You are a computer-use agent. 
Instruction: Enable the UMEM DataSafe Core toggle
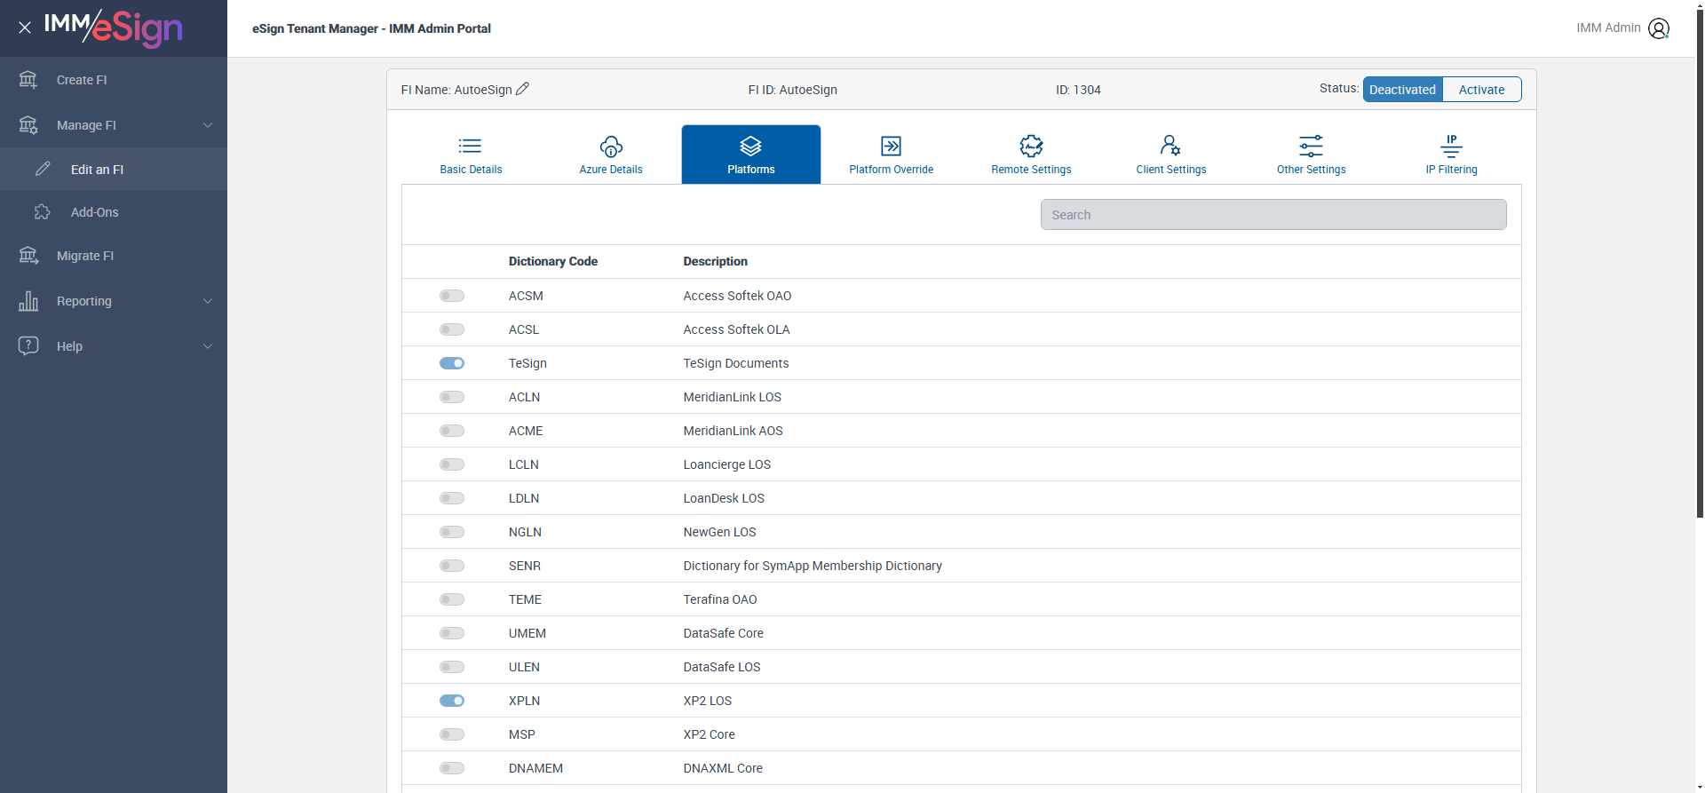[x=452, y=633]
